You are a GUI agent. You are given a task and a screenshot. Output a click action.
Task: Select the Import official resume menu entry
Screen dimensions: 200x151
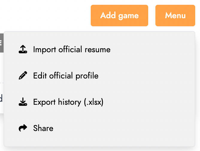[99, 50]
